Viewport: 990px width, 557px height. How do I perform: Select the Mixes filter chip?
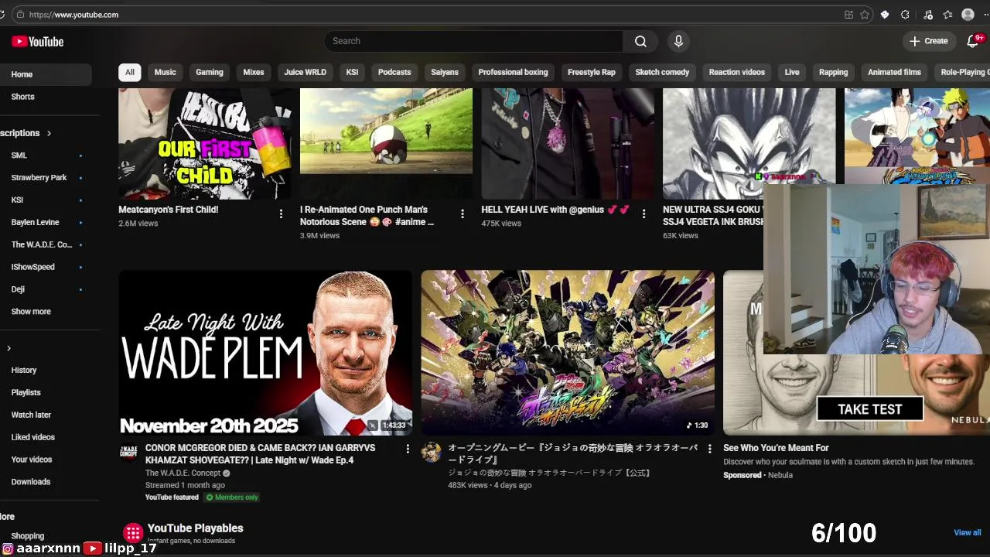pos(254,72)
